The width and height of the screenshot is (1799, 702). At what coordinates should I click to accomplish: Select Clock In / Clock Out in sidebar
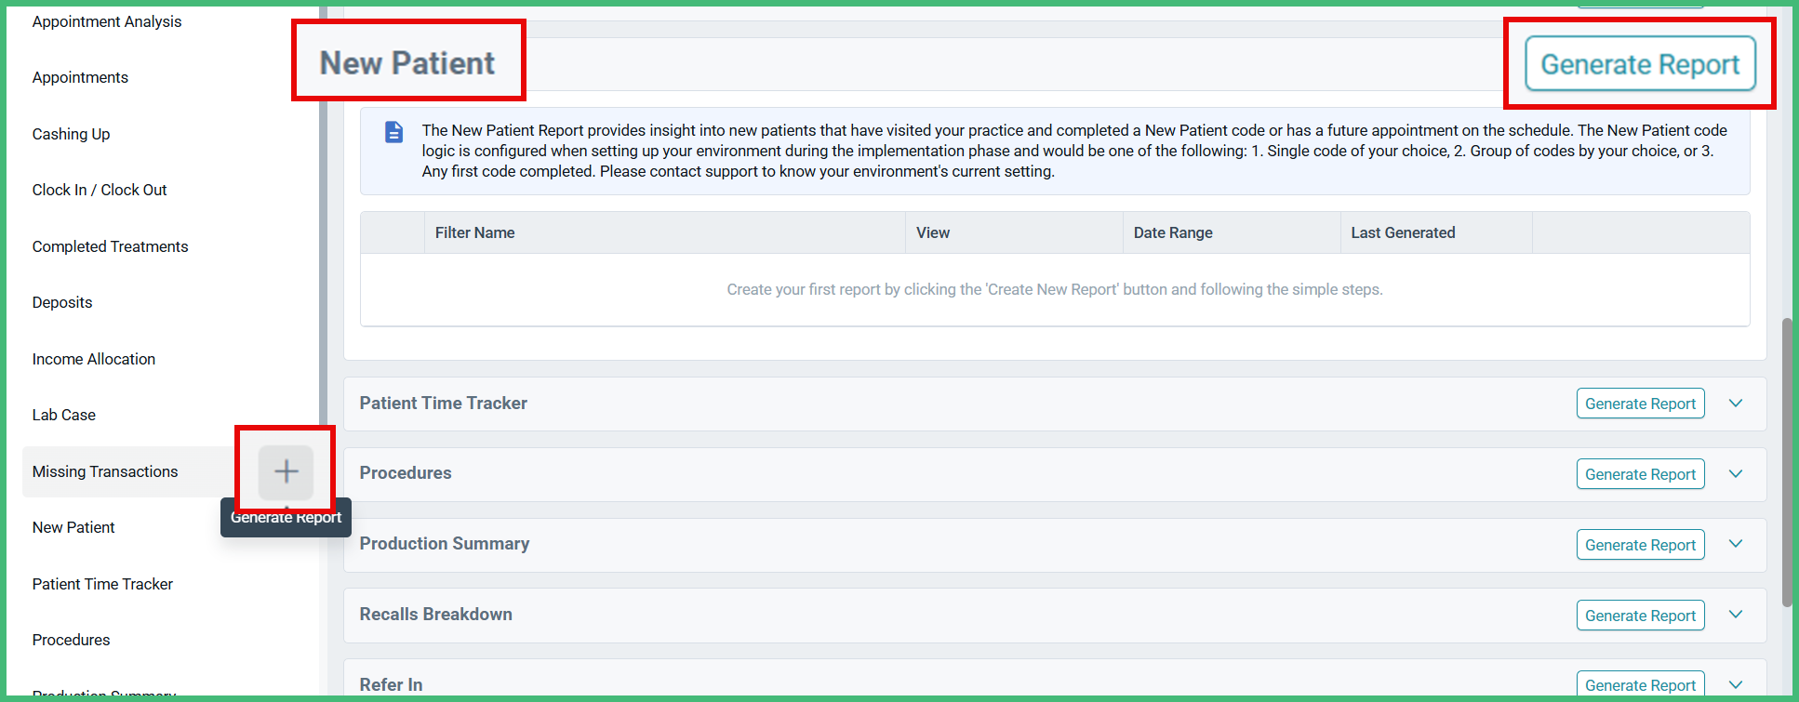point(100,190)
